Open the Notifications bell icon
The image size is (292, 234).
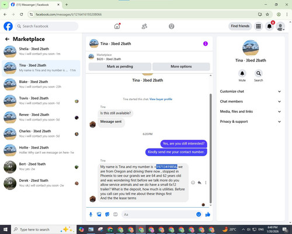click(x=269, y=26)
